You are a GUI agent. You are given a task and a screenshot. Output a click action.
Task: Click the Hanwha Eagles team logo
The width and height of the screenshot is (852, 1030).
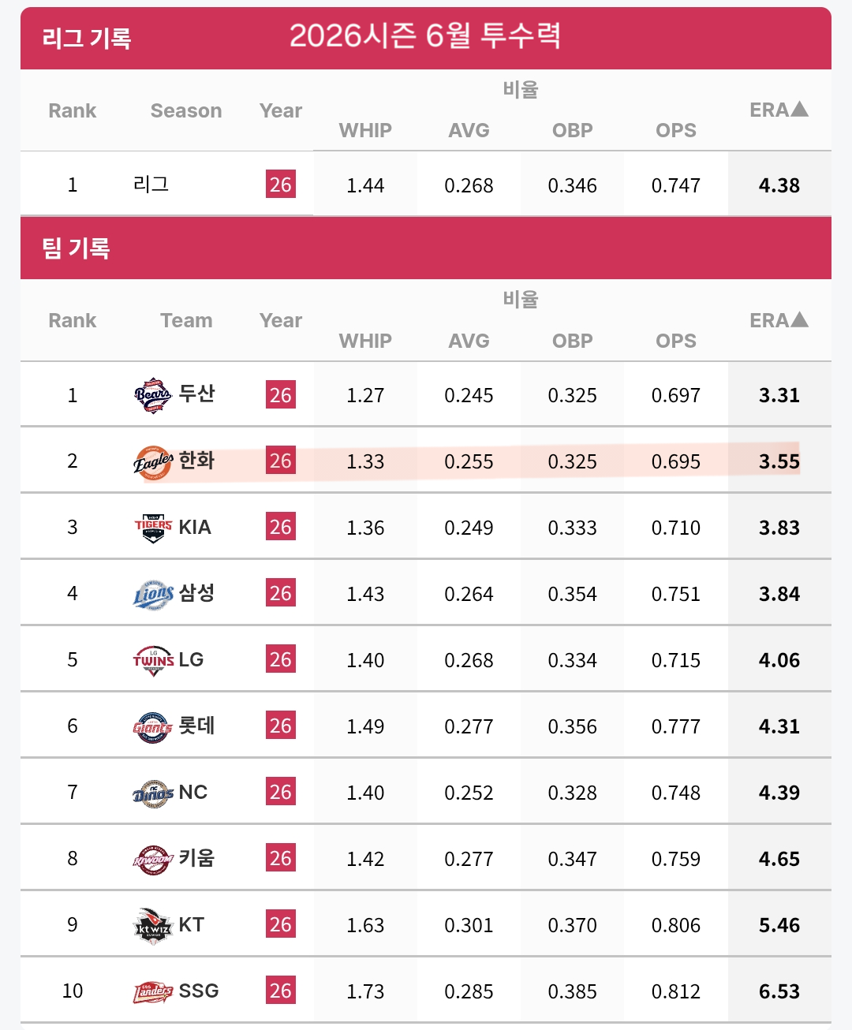[x=153, y=461]
